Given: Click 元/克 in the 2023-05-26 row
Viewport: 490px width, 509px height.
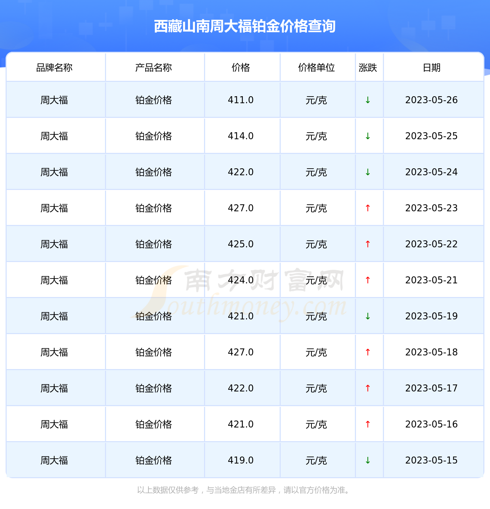Looking at the screenshot, I should [316, 100].
